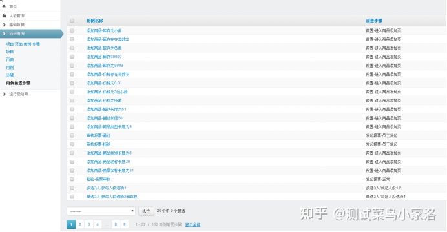447x232 pixels.
Task: Open the 首页 sidebar menu item
Action: coord(13,6)
